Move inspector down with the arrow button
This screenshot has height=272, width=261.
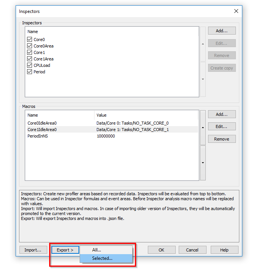(203, 79)
